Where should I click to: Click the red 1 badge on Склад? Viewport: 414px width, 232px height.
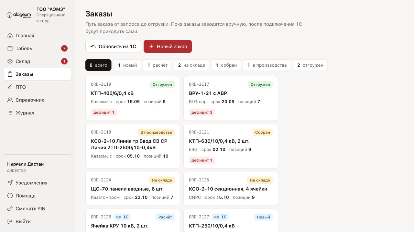[64, 61]
